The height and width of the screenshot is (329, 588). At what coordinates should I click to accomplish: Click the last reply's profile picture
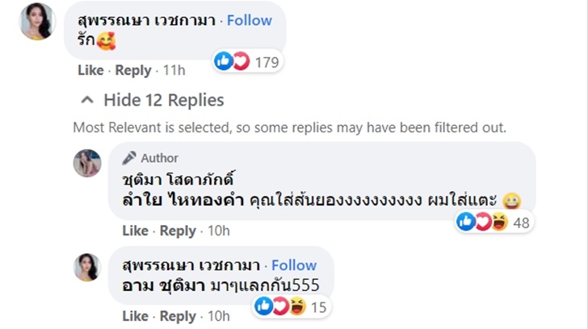87,266
